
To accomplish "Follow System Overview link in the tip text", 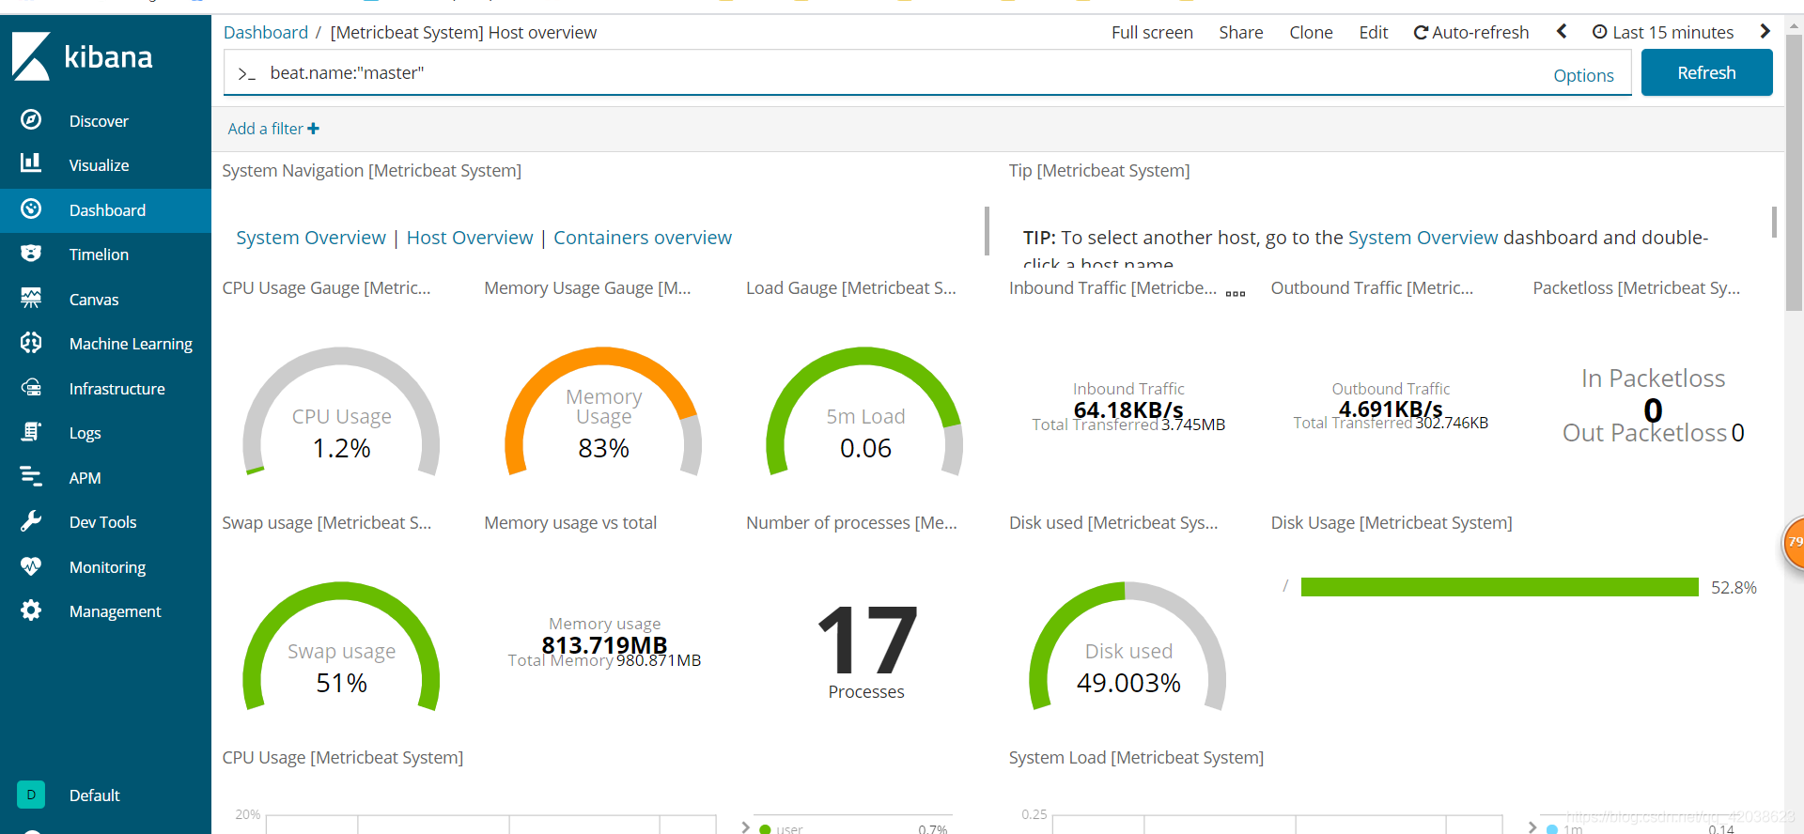I will pos(1423,238).
